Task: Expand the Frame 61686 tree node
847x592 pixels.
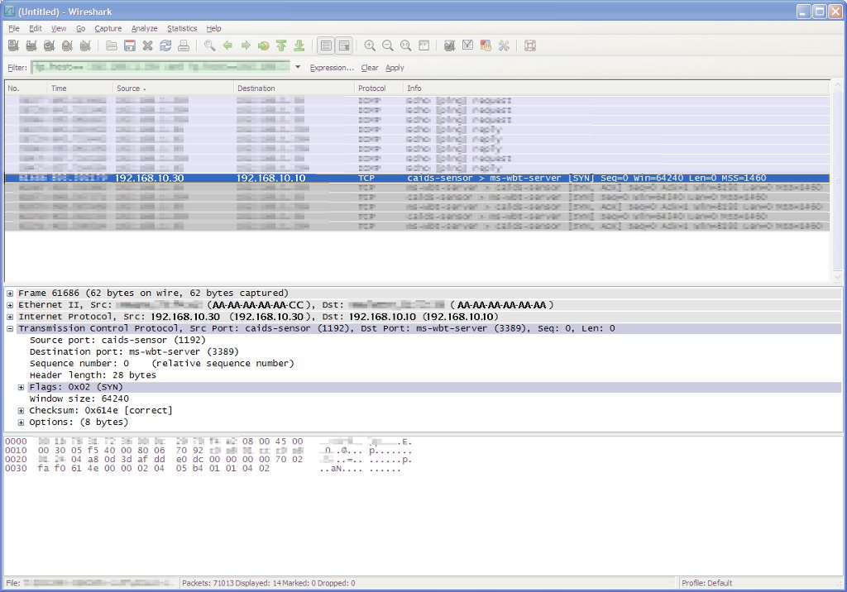Action: pos(10,294)
